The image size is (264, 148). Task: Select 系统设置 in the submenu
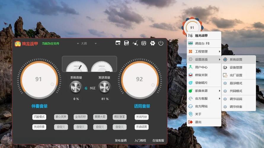click(x=239, y=59)
